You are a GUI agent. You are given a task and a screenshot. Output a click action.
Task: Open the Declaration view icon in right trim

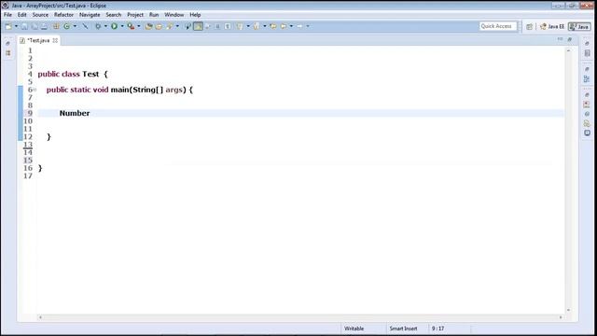pyautogui.click(x=587, y=123)
